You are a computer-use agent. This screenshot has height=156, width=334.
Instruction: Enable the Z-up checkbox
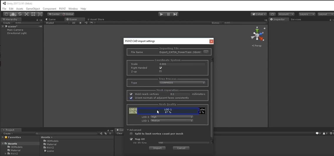coord(160,72)
